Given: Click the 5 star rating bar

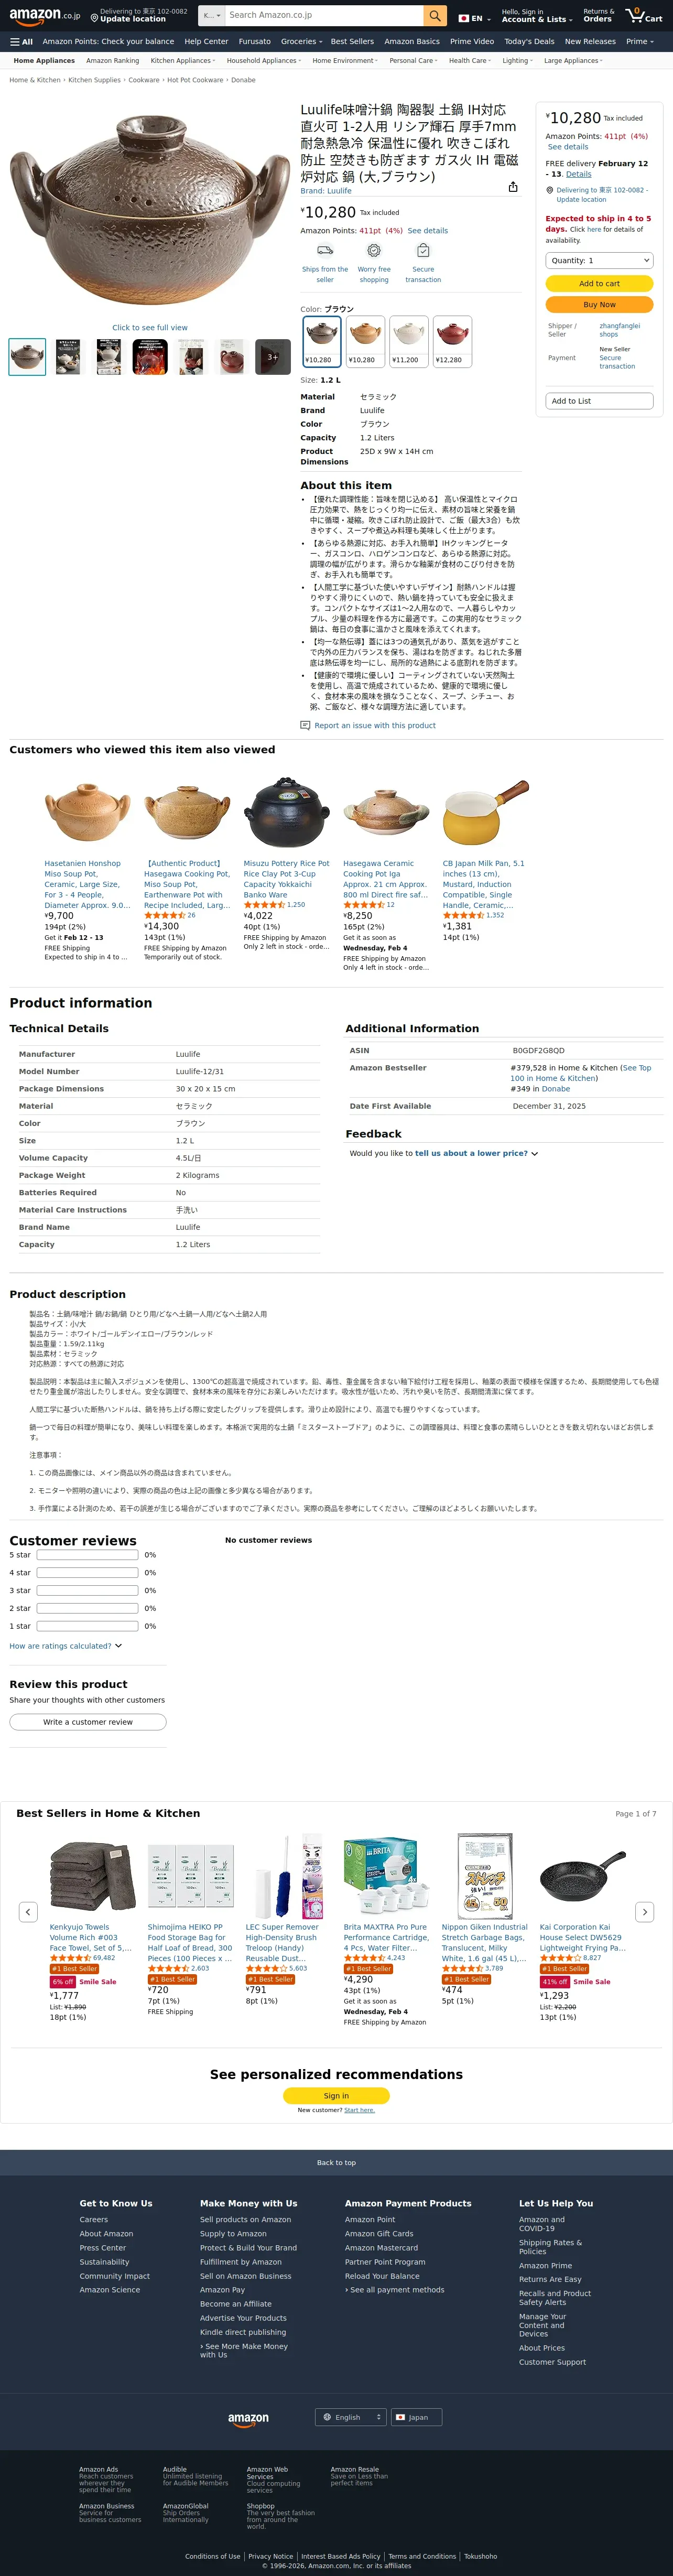Looking at the screenshot, I should (88, 1555).
